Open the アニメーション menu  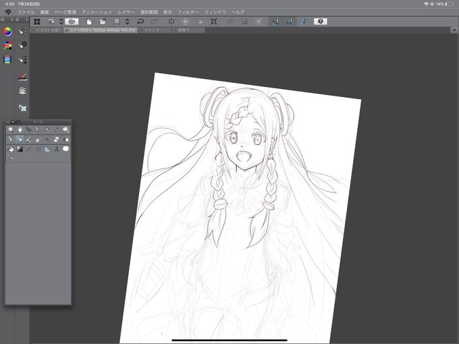coord(97,12)
